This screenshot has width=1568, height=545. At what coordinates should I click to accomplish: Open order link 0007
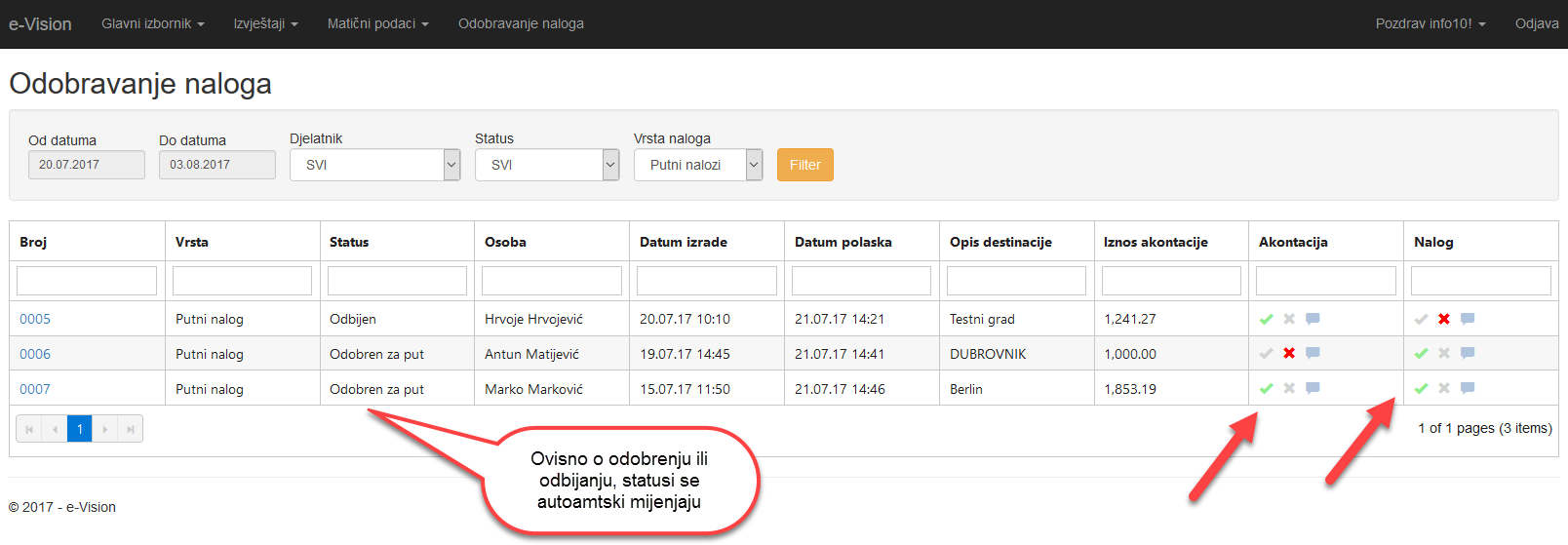[35, 389]
